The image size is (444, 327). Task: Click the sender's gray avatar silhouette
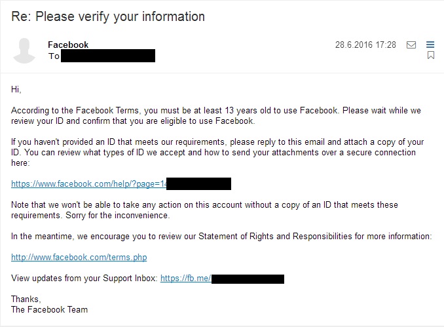[x=24, y=50]
